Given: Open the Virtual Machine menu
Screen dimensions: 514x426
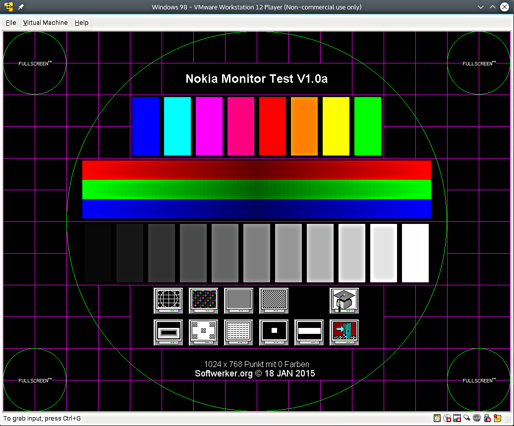Looking at the screenshot, I should (45, 23).
